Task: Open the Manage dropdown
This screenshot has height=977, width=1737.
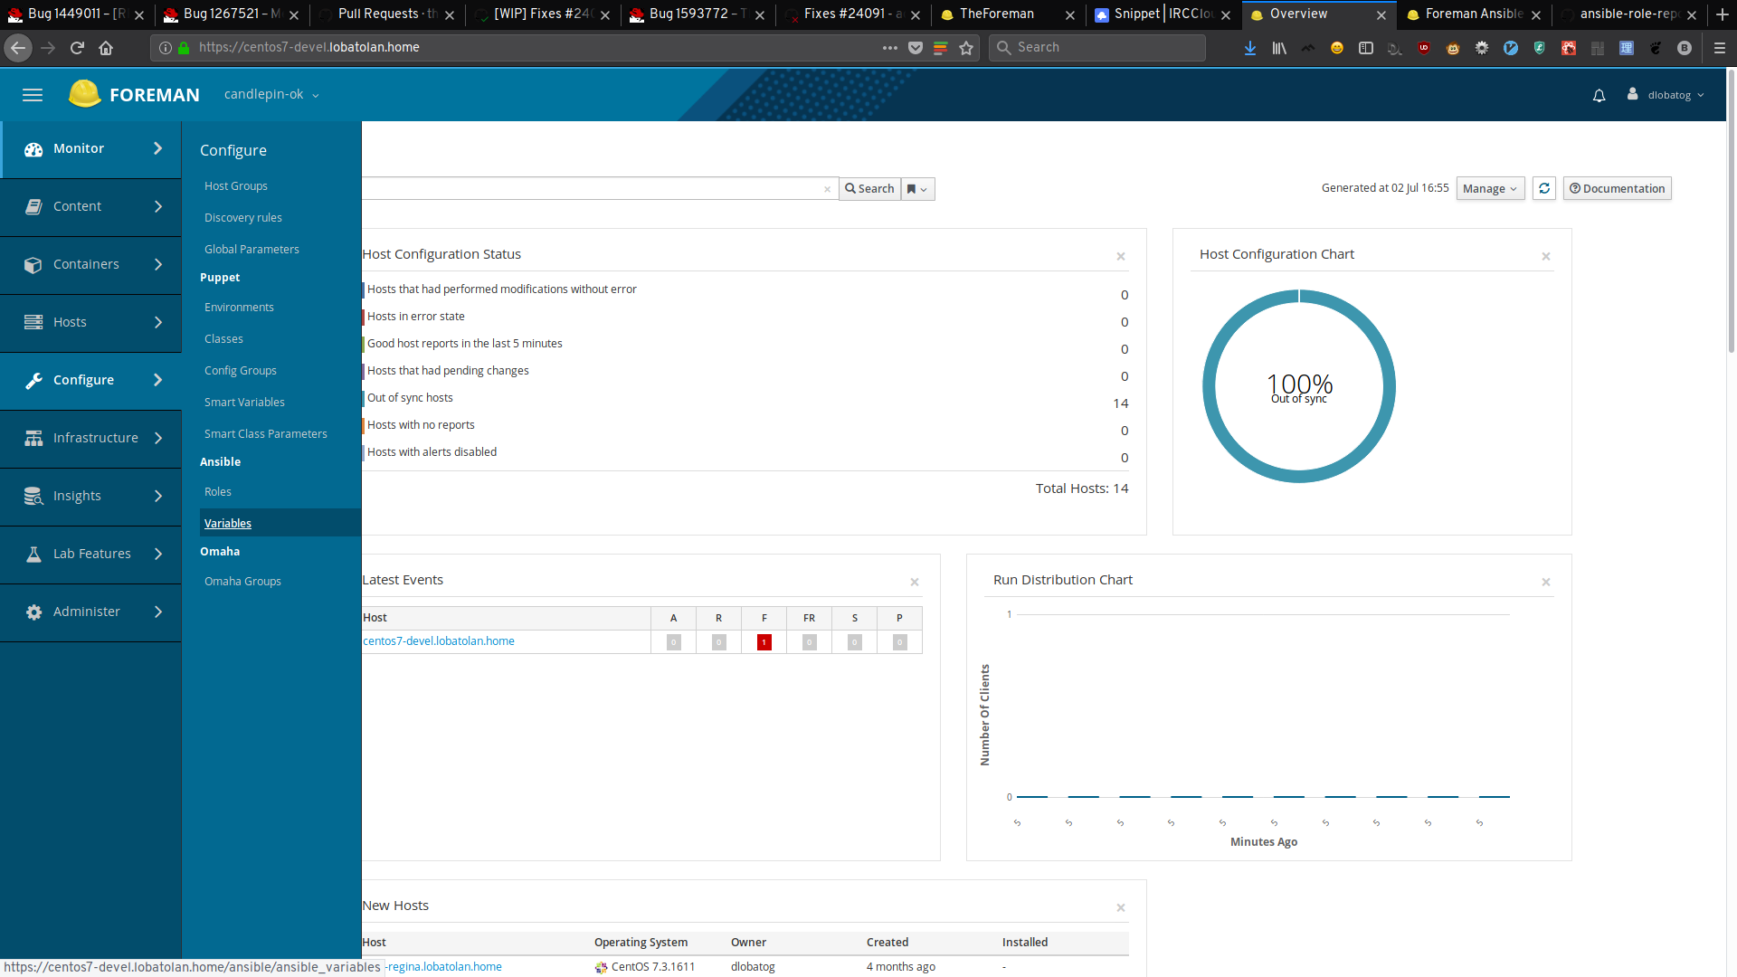Action: coord(1490,188)
